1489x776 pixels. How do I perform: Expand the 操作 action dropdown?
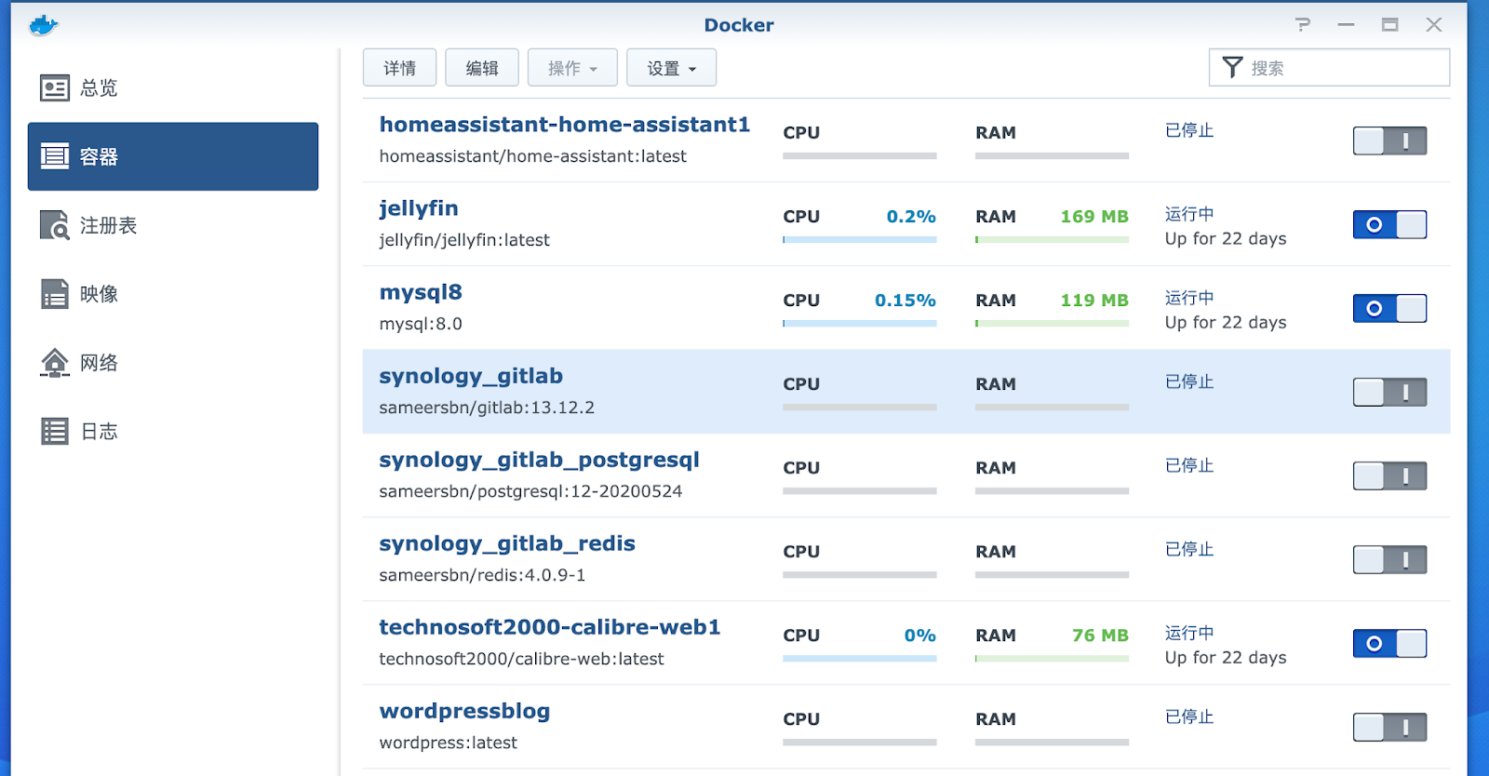(x=572, y=68)
